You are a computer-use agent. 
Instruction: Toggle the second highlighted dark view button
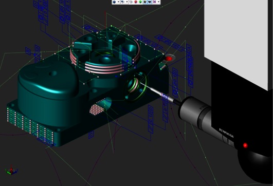[x=150, y=2]
